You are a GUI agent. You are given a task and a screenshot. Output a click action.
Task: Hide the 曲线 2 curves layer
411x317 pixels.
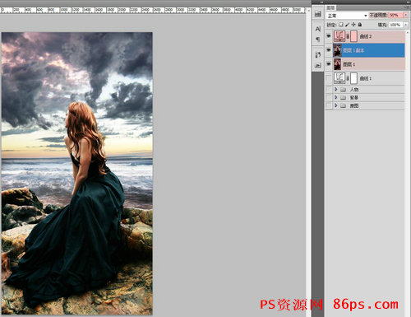pyautogui.click(x=329, y=36)
